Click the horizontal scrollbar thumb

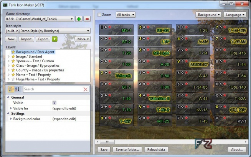point(107,142)
